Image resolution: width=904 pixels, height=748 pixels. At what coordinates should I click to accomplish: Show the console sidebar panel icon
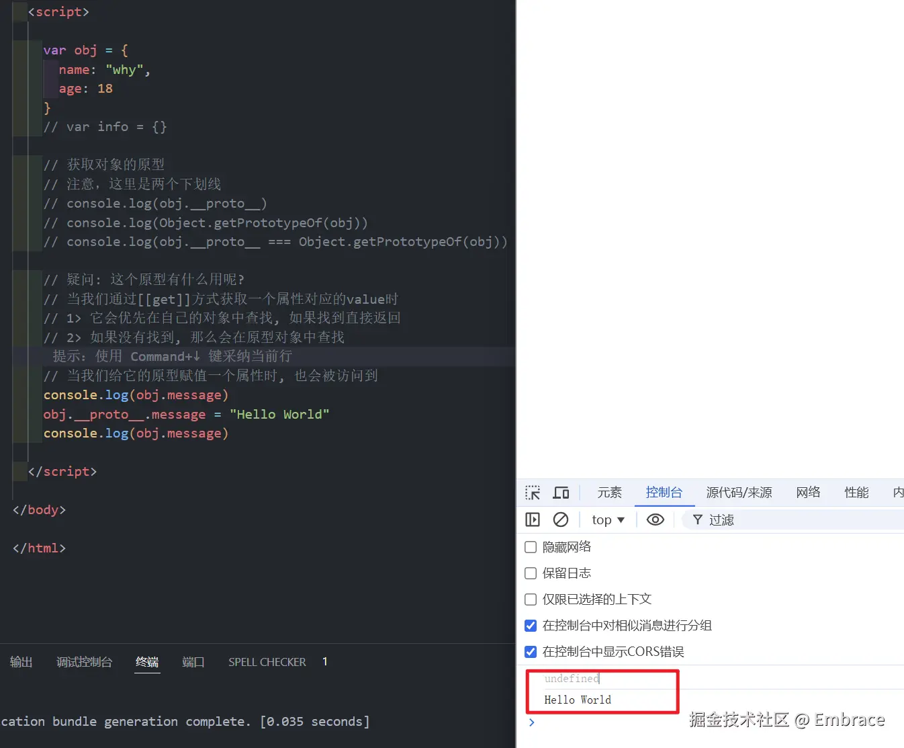(x=533, y=520)
